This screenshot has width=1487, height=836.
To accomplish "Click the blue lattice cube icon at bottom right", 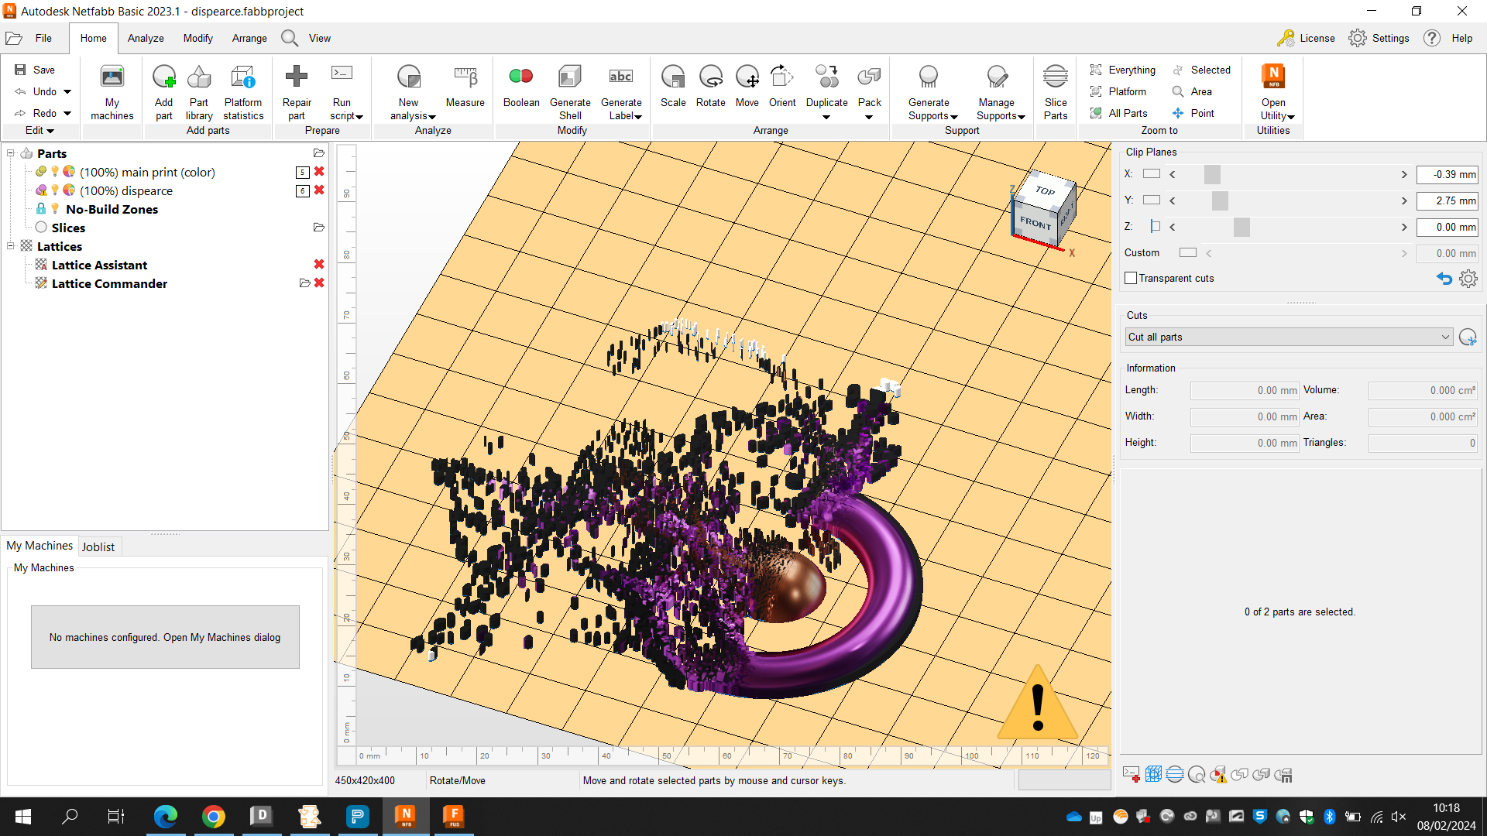I will (1153, 774).
